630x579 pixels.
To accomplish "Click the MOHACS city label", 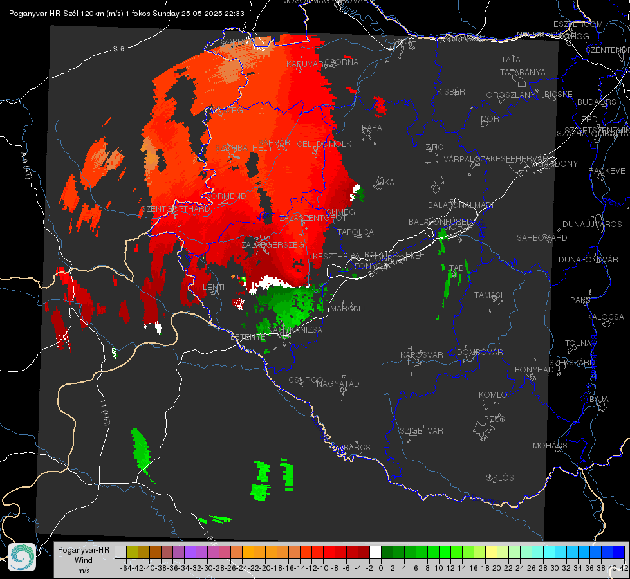I will [550, 446].
